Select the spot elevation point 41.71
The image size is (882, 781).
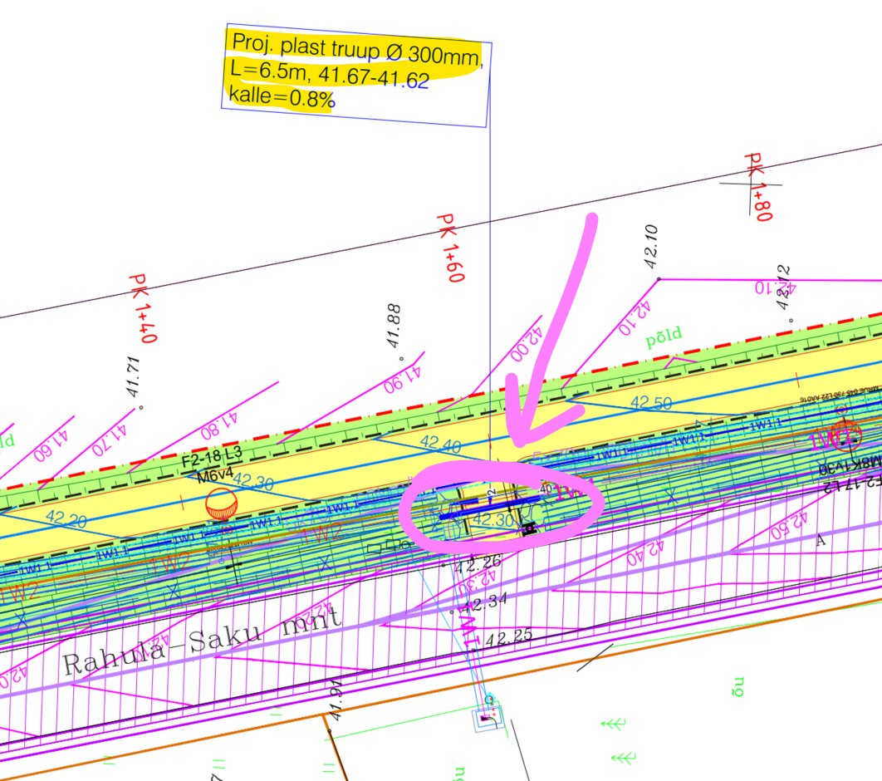coord(140,407)
